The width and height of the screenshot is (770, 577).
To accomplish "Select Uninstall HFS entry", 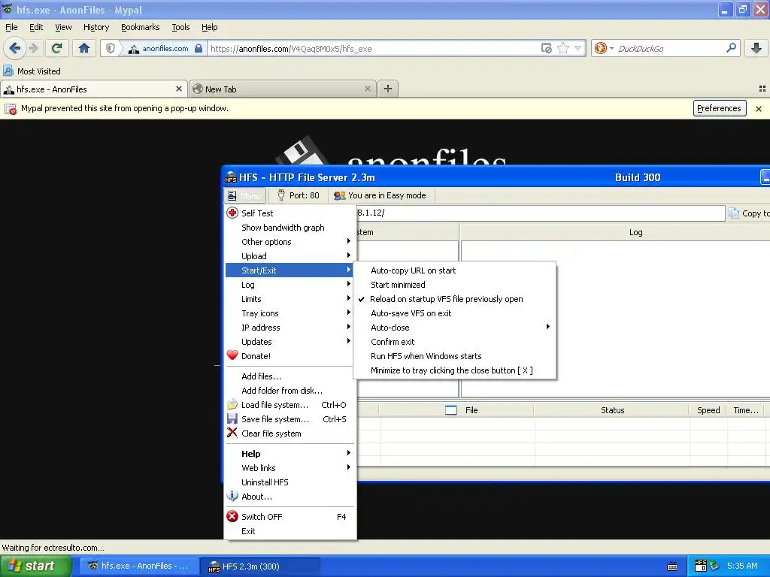I will point(290,482).
